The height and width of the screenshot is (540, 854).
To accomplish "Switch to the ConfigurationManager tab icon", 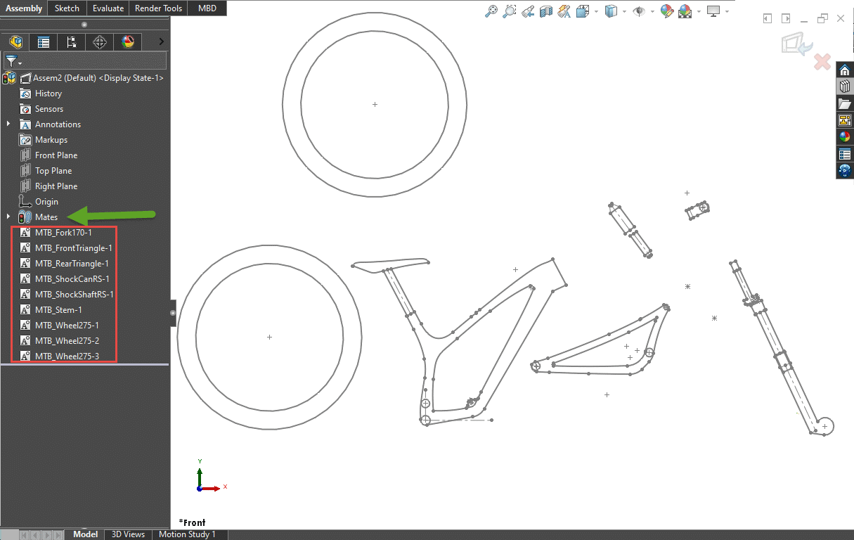I will [72, 42].
